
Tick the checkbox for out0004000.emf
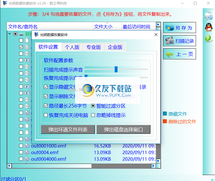tap(21, 159)
